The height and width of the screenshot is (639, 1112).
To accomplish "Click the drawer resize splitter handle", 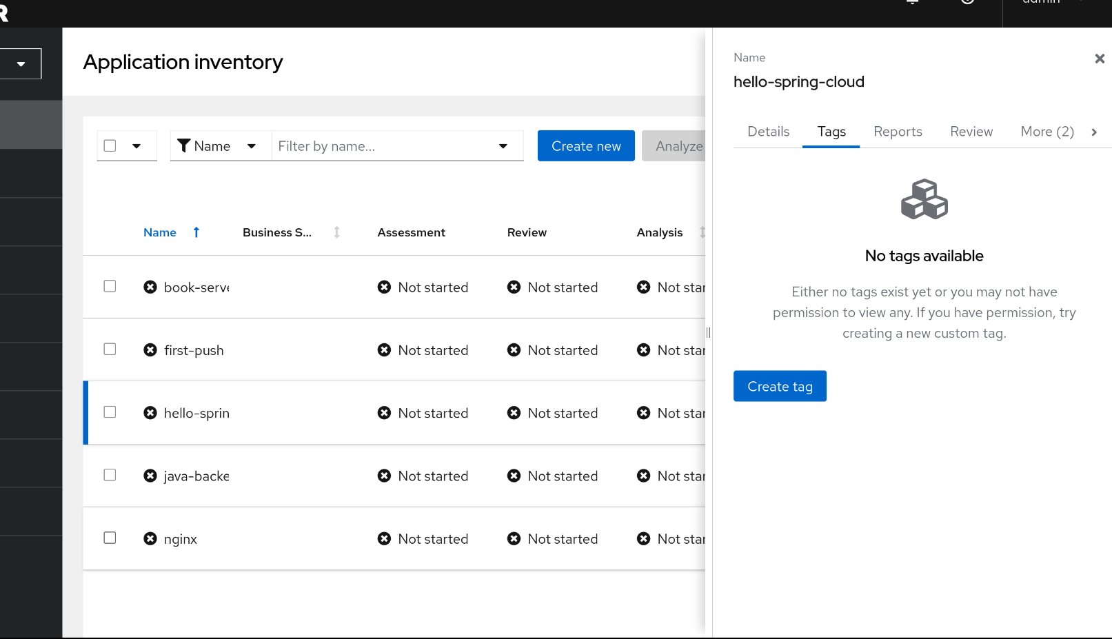I will click(x=708, y=333).
